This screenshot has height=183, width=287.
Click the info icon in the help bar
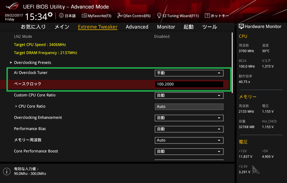[x=7, y=172]
